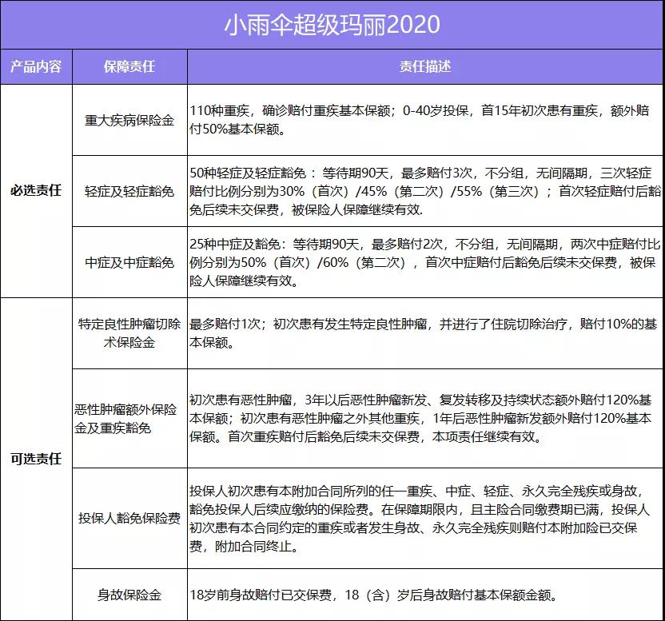Select the 轻症及轻症豁免 cell
This screenshot has height=621, width=665.
[129, 191]
